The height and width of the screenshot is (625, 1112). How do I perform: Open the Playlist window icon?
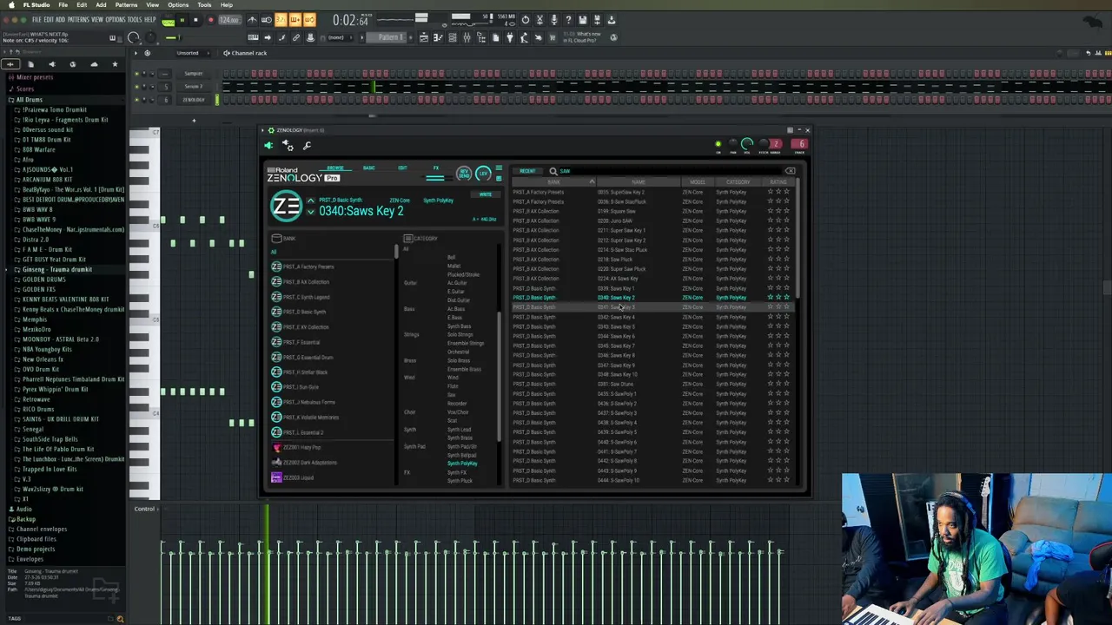(424, 37)
